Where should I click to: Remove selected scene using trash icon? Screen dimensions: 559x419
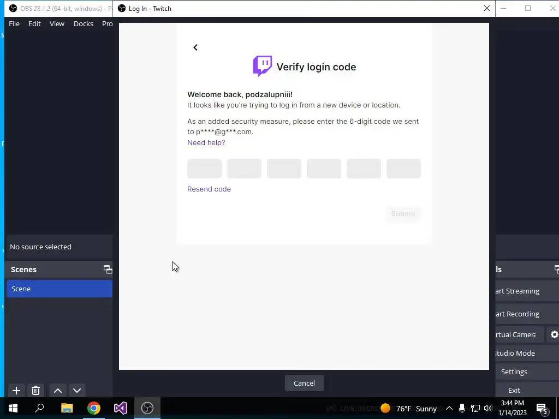pos(35,391)
